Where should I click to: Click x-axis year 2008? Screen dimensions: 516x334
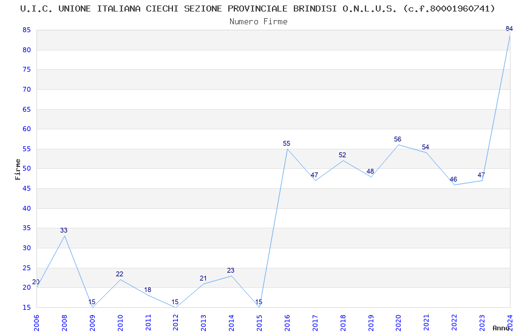coord(64,322)
